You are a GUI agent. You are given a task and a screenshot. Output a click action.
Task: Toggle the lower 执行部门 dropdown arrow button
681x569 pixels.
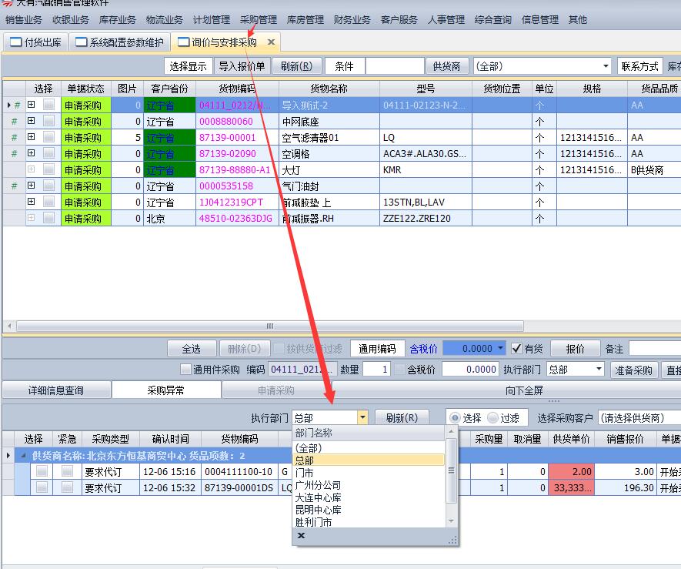click(x=362, y=418)
